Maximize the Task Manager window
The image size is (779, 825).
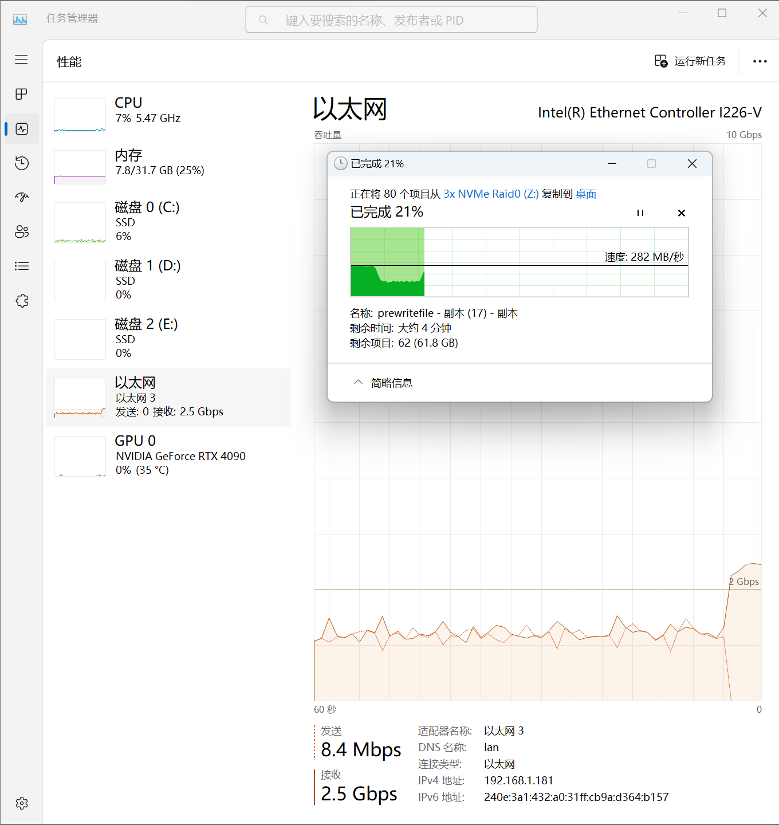pyautogui.click(x=722, y=13)
